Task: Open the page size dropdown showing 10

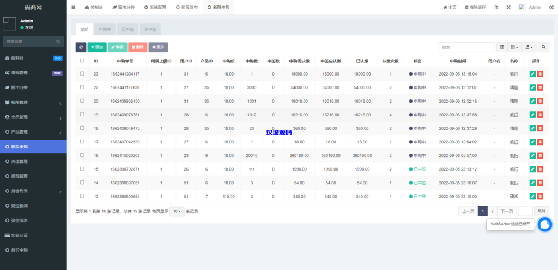Action: coord(176,211)
